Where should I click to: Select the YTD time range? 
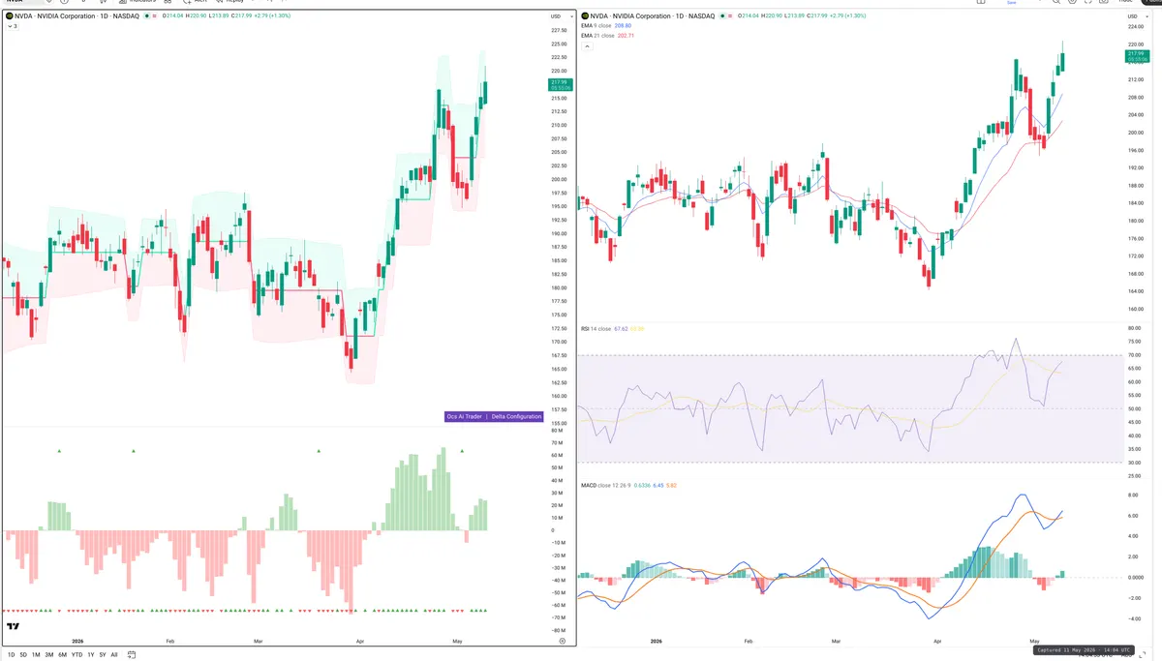[76, 655]
